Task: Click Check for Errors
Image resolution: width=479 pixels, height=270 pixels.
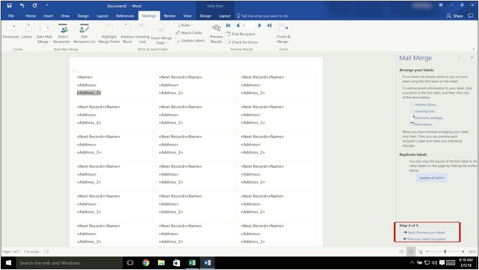Action: pos(242,42)
